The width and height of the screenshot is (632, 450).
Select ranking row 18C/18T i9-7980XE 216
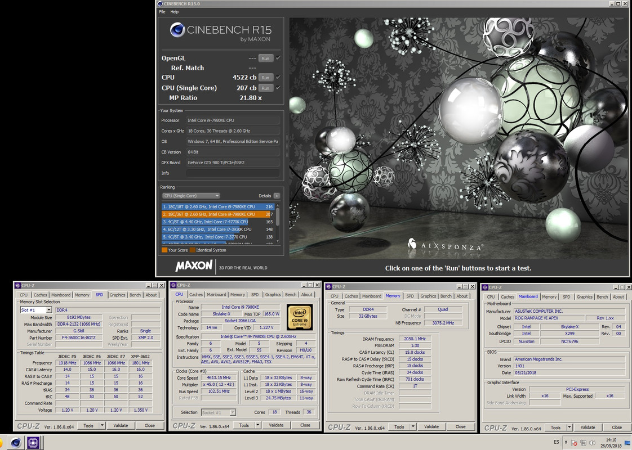(x=217, y=206)
